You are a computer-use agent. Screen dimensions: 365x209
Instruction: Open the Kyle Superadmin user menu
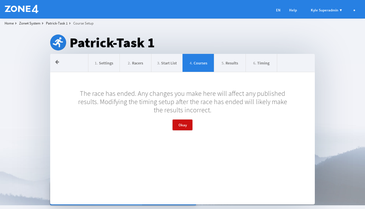tap(326, 10)
